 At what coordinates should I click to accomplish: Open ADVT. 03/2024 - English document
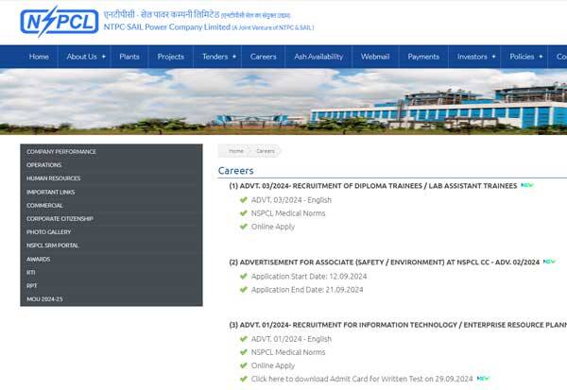291,200
